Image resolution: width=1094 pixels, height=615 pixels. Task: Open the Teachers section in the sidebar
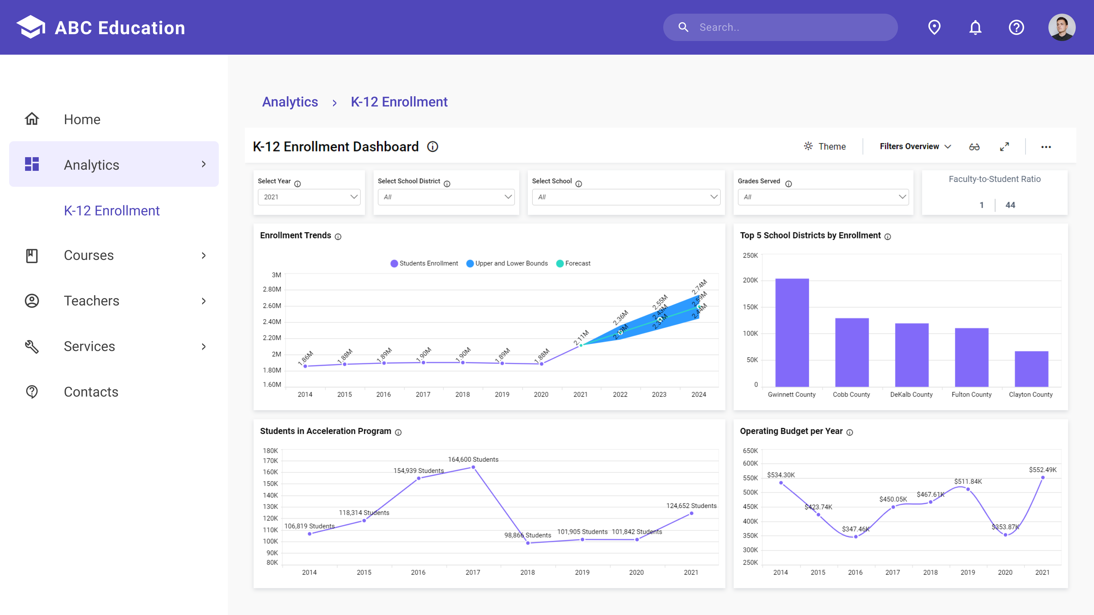click(91, 300)
